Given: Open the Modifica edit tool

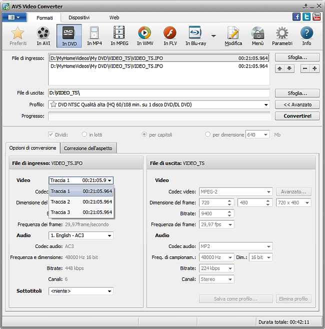Looking at the screenshot, I should click(233, 36).
